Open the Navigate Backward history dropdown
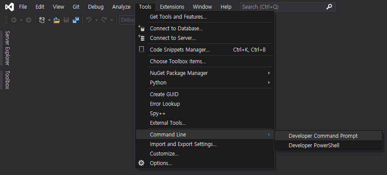This screenshot has width=387, height=175. point(21,20)
